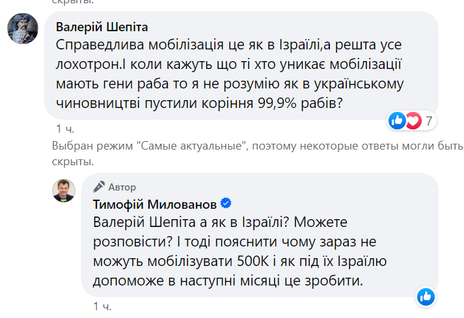Open Тимофій Милованов's profile avatar
This screenshot has width=464, height=318.
click(66, 191)
